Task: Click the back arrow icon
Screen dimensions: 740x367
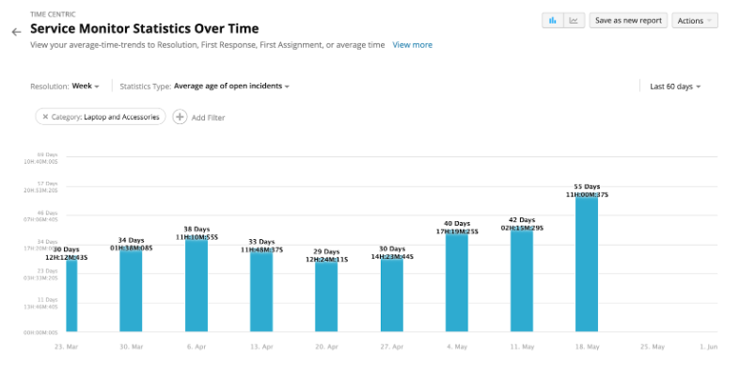Action: 17,32
